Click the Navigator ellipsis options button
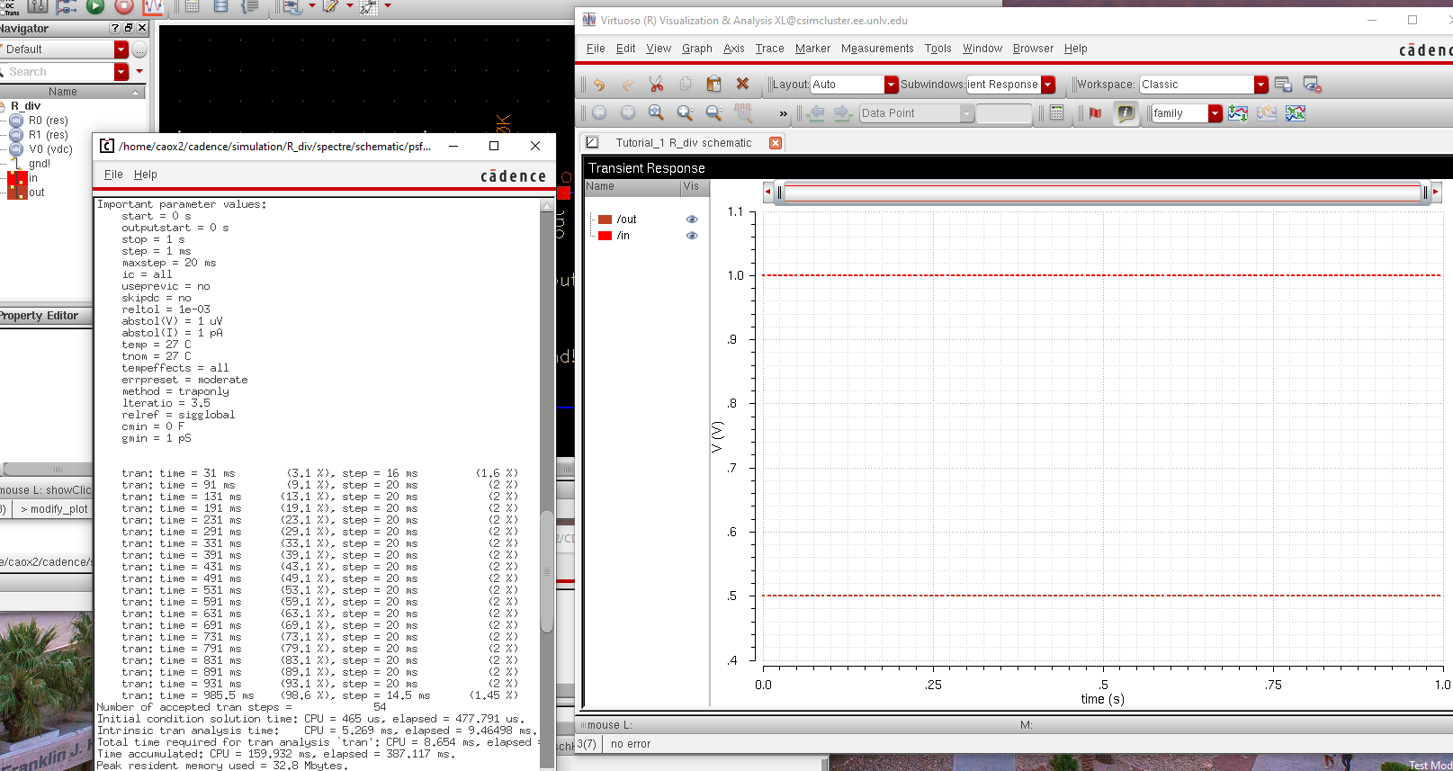 pos(139,49)
